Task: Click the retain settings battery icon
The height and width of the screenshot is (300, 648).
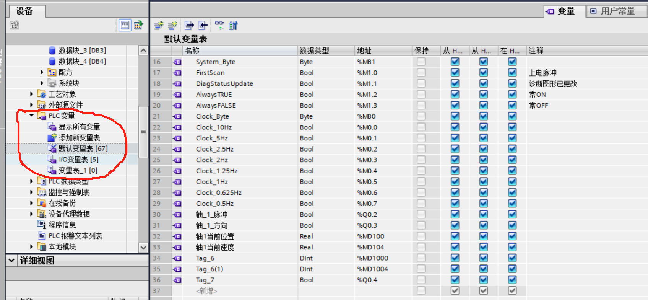Action: (x=233, y=26)
